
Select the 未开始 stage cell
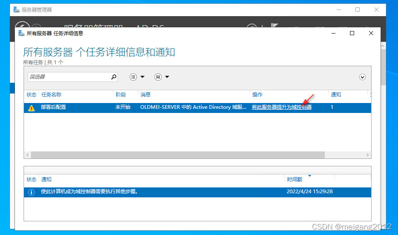pos(123,107)
